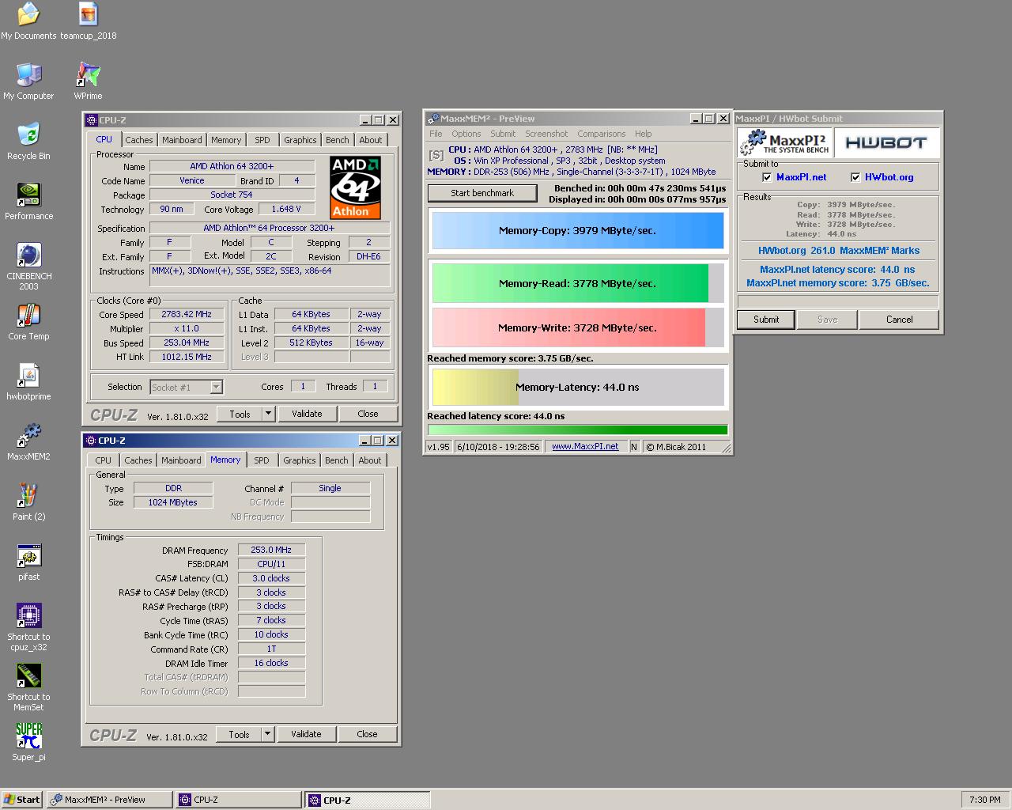
Task: Click Core Speed 2783.42 MHz value
Action: (187, 315)
